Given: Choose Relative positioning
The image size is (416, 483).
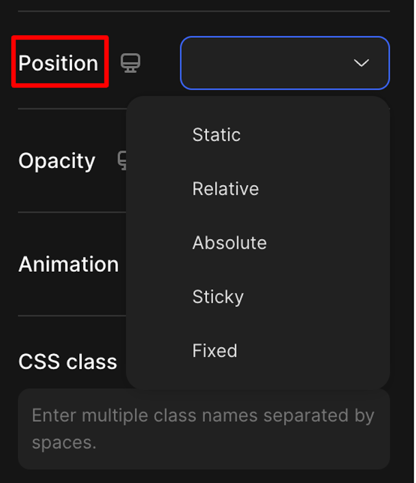Looking at the screenshot, I should [225, 188].
